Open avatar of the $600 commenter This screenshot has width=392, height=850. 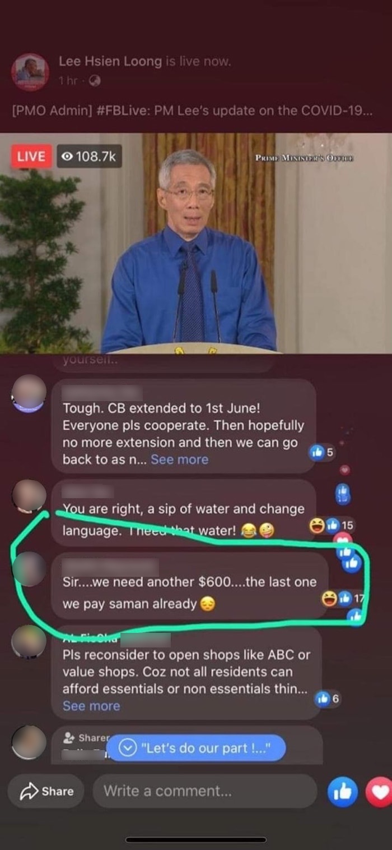[29, 569]
